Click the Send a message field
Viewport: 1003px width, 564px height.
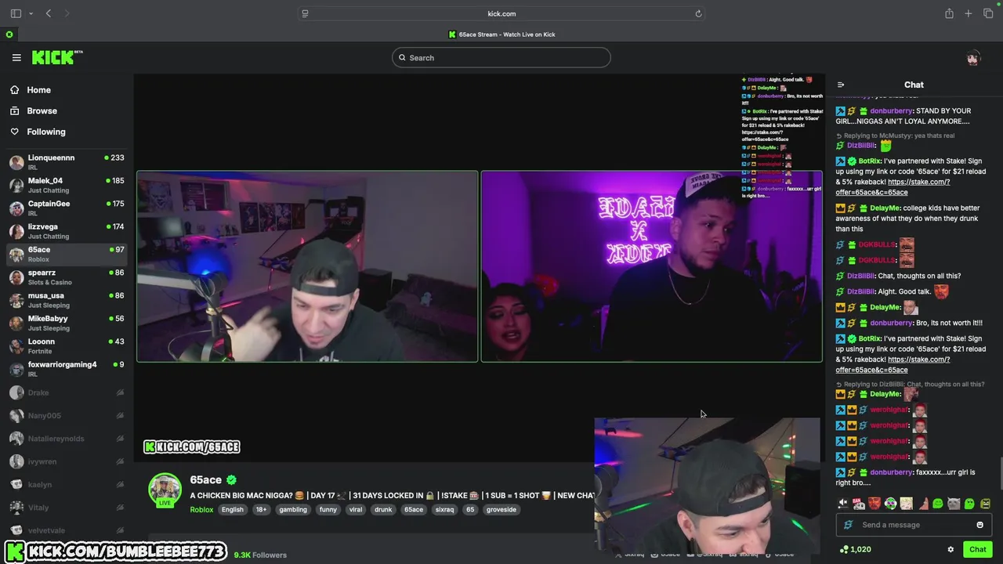click(914, 525)
